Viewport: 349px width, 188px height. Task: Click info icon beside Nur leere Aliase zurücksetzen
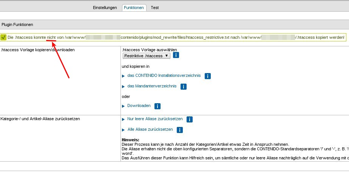(x=190, y=119)
